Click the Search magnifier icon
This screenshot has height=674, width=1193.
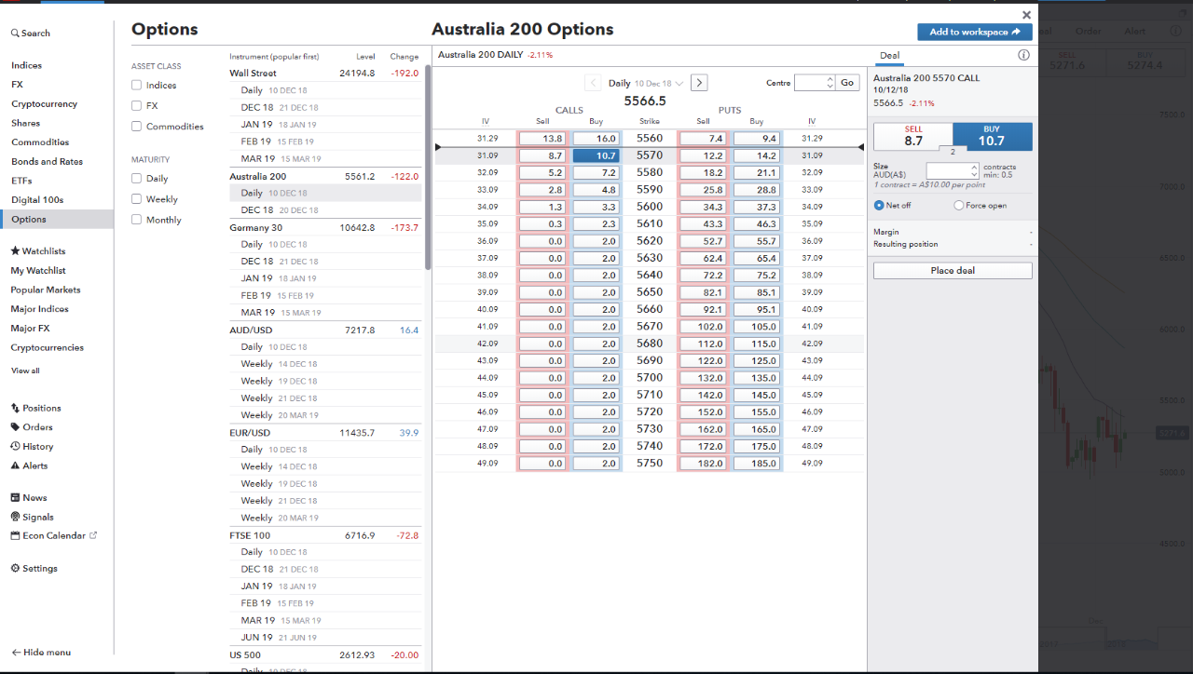click(x=15, y=34)
